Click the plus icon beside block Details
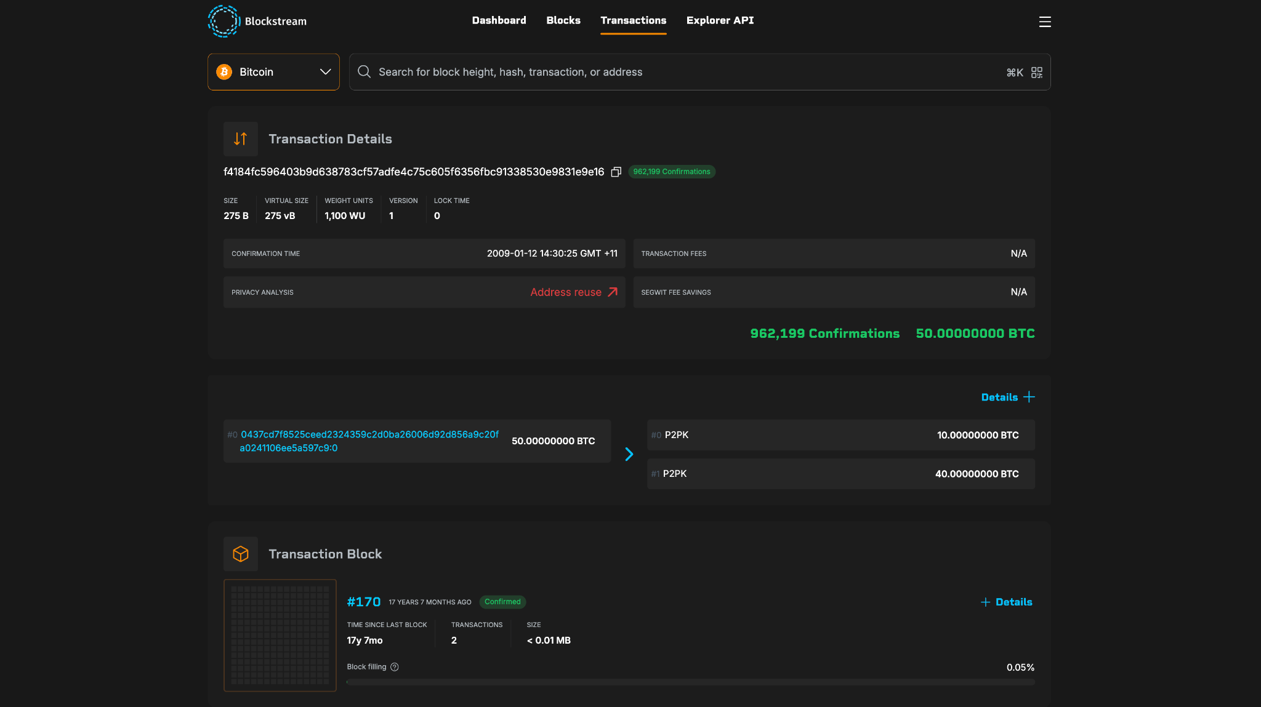Image resolution: width=1261 pixels, height=707 pixels. pyautogui.click(x=985, y=602)
